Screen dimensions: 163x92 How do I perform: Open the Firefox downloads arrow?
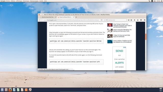tap(134, 20)
